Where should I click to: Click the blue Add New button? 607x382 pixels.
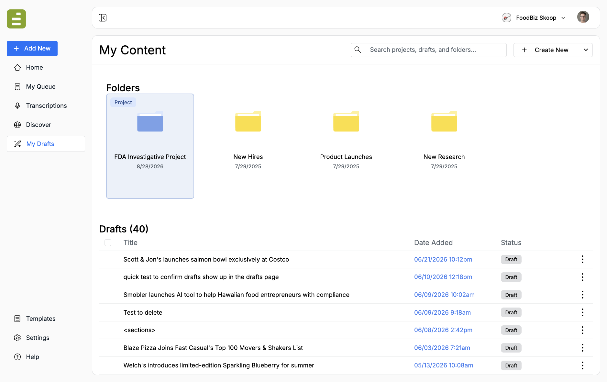coord(32,49)
